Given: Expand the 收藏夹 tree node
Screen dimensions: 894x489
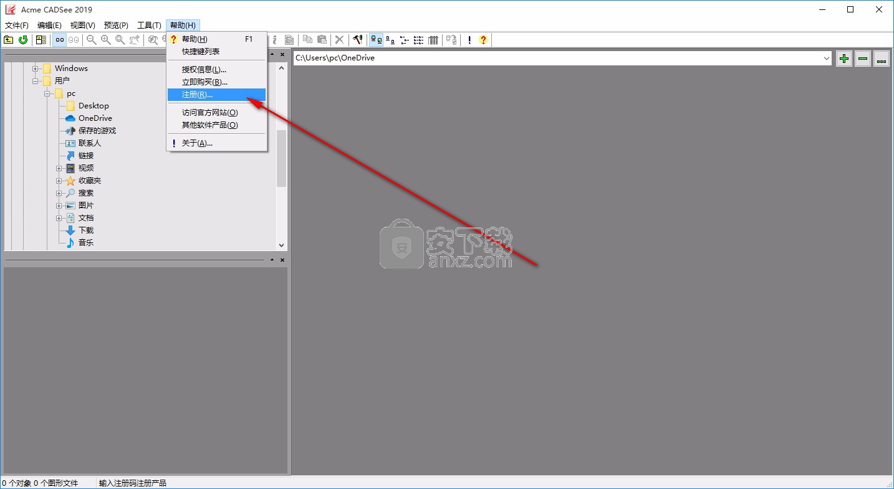Looking at the screenshot, I should point(59,181).
